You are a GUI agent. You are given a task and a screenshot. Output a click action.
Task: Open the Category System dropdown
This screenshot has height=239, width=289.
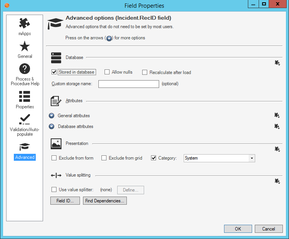252,158
